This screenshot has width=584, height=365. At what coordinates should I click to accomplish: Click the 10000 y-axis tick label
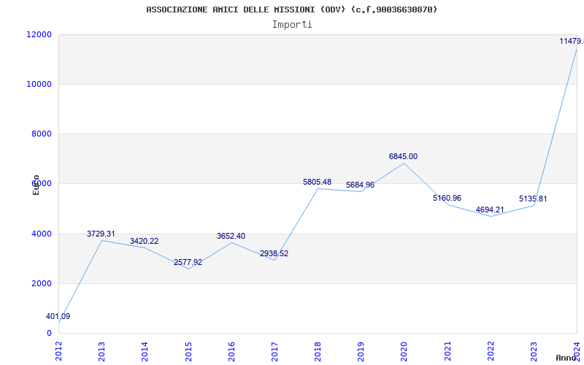pos(39,84)
